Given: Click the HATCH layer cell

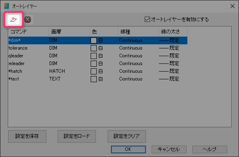Looking at the screenshot, I should click(x=57, y=71).
